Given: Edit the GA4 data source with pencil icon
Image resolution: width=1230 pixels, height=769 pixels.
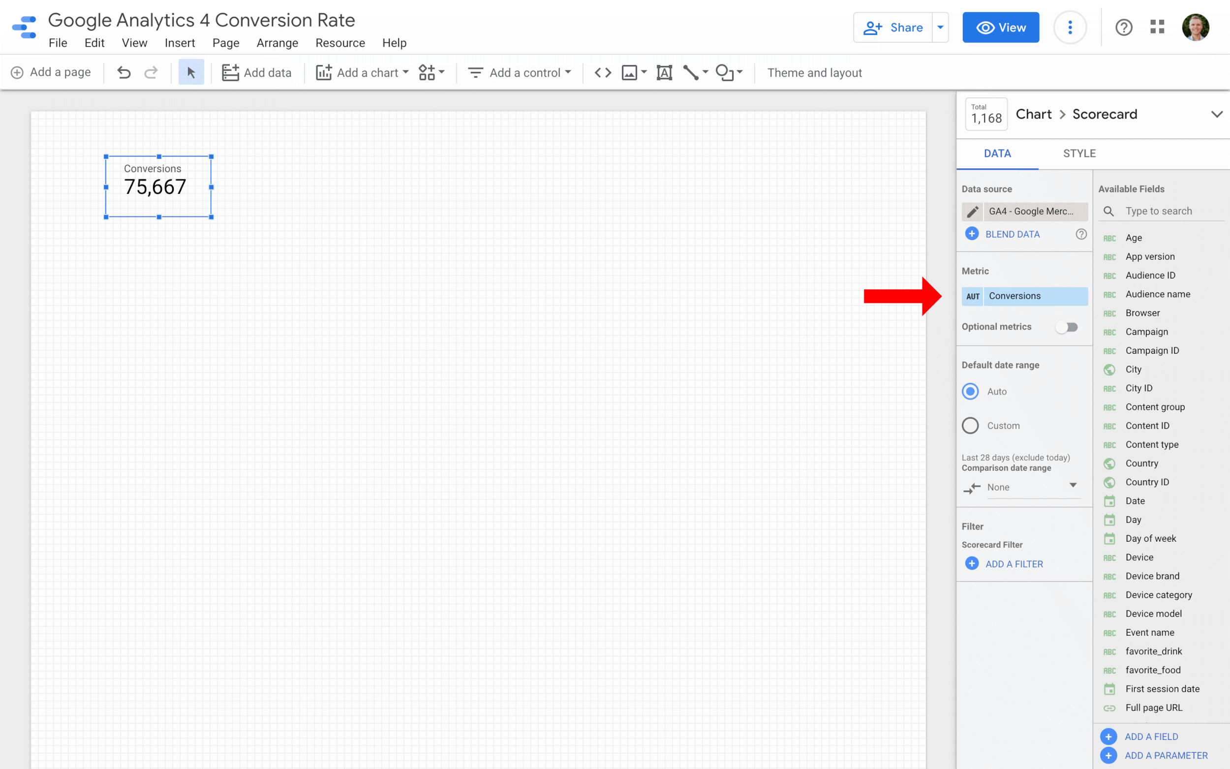Looking at the screenshot, I should [x=972, y=212].
